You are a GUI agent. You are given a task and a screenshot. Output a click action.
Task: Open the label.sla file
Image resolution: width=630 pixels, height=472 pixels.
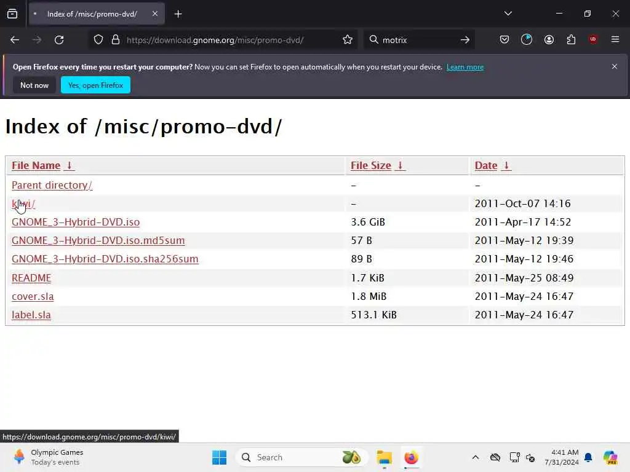pyautogui.click(x=31, y=315)
